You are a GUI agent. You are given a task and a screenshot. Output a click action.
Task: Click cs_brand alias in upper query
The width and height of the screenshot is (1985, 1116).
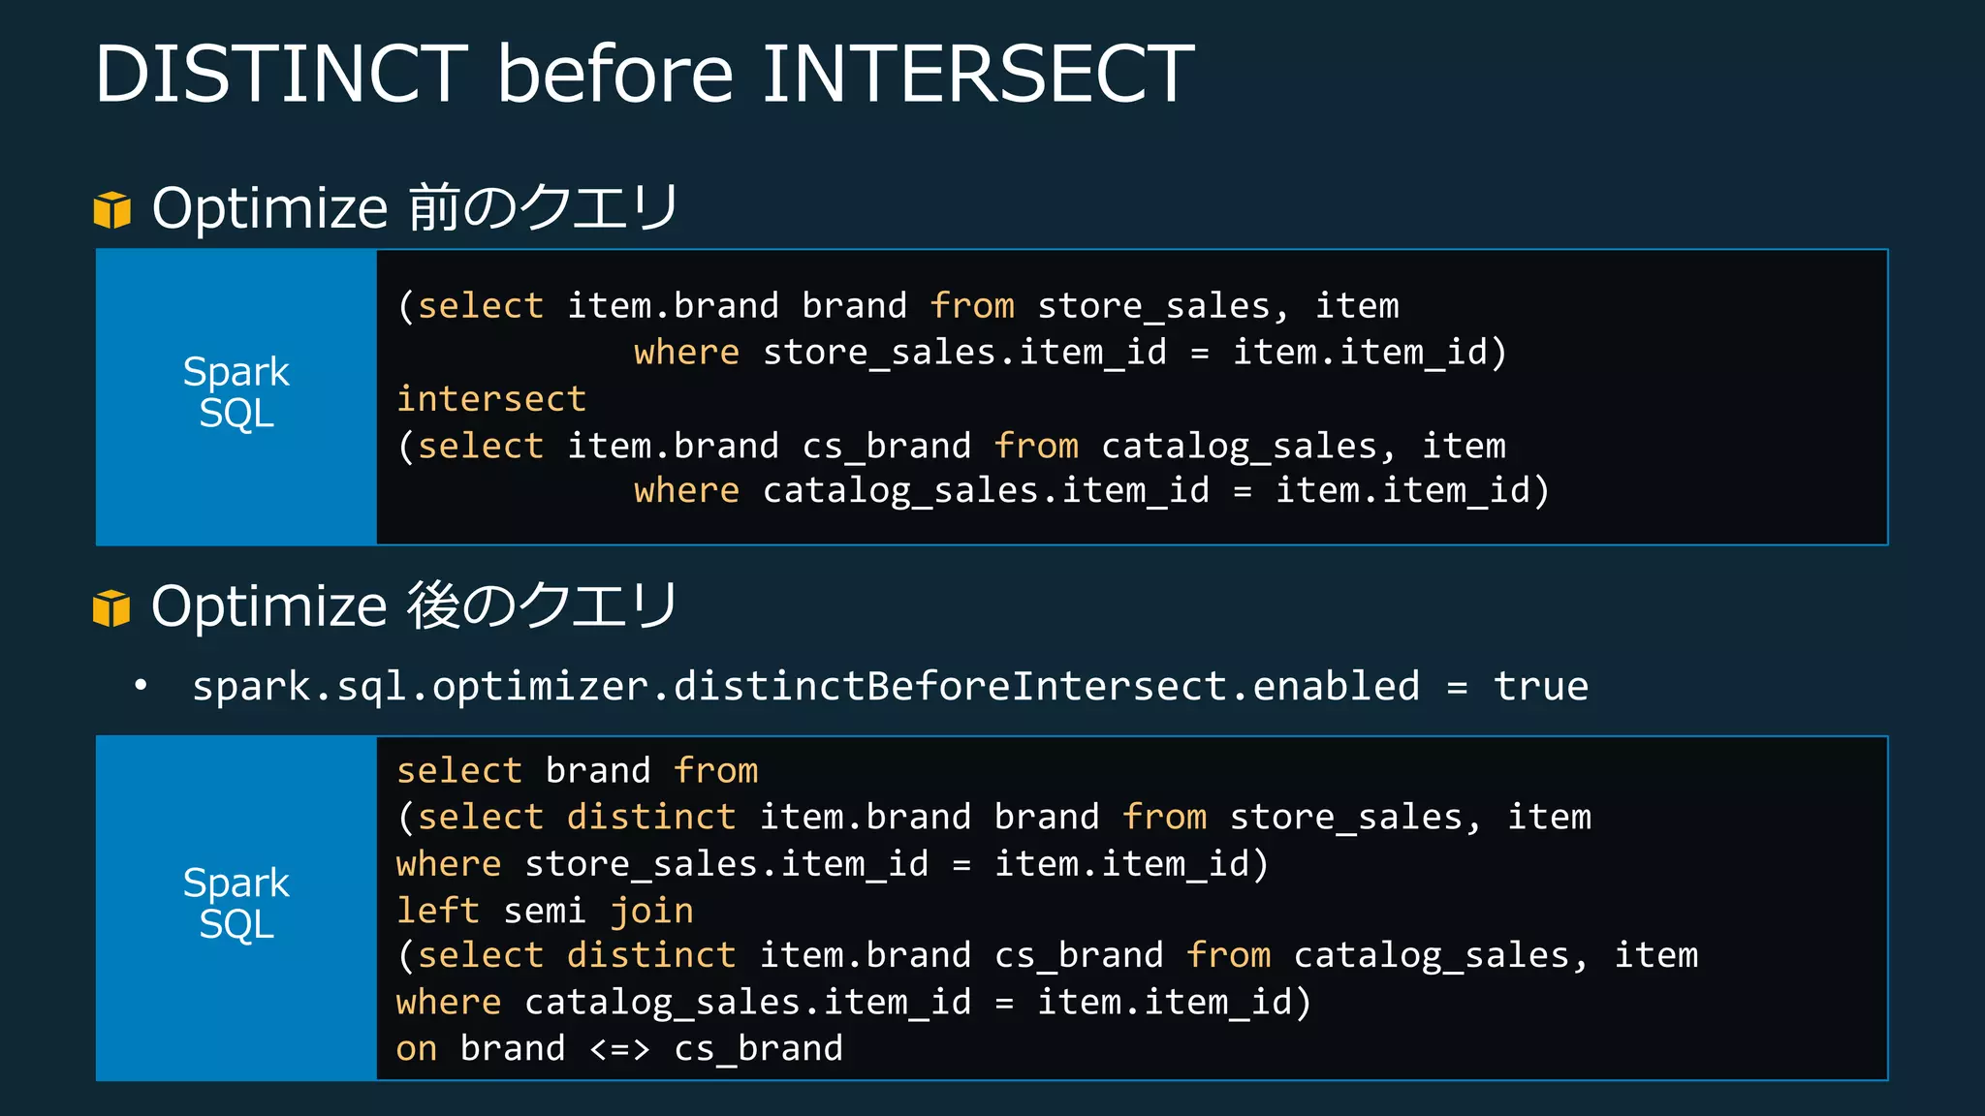886,446
